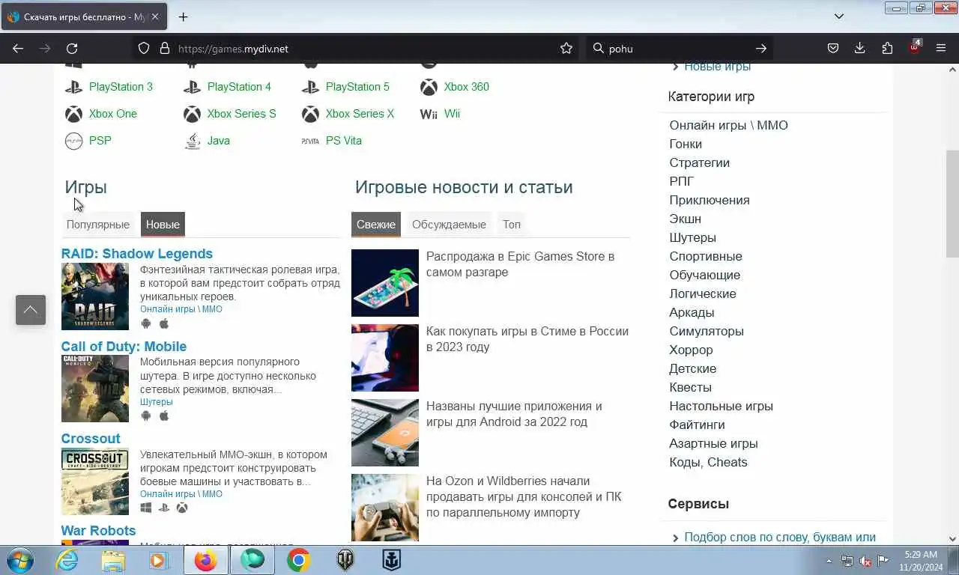Click the Шутеры link under Call of Duty
The image size is (959, 575).
[156, 402]
